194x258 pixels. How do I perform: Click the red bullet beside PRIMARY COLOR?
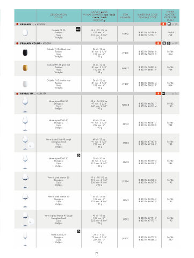17,43
